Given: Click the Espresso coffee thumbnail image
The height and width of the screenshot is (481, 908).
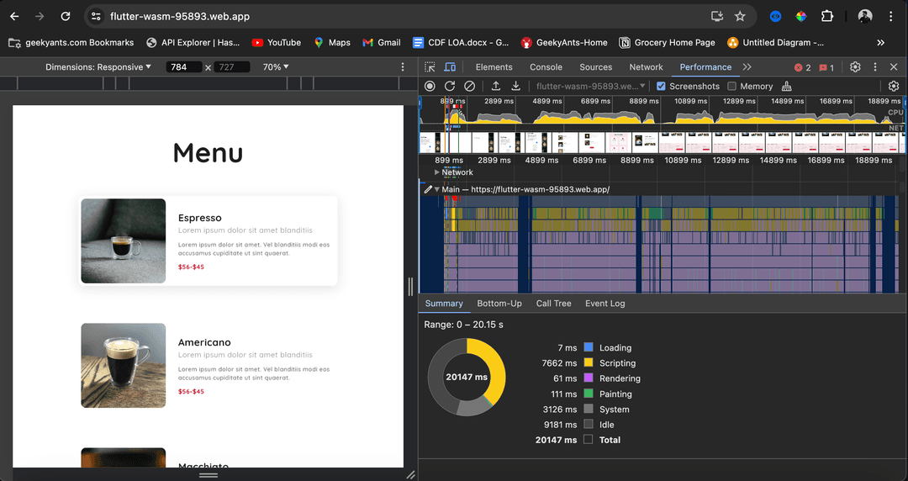Looking at the screenshot, I should pos(124,241).
